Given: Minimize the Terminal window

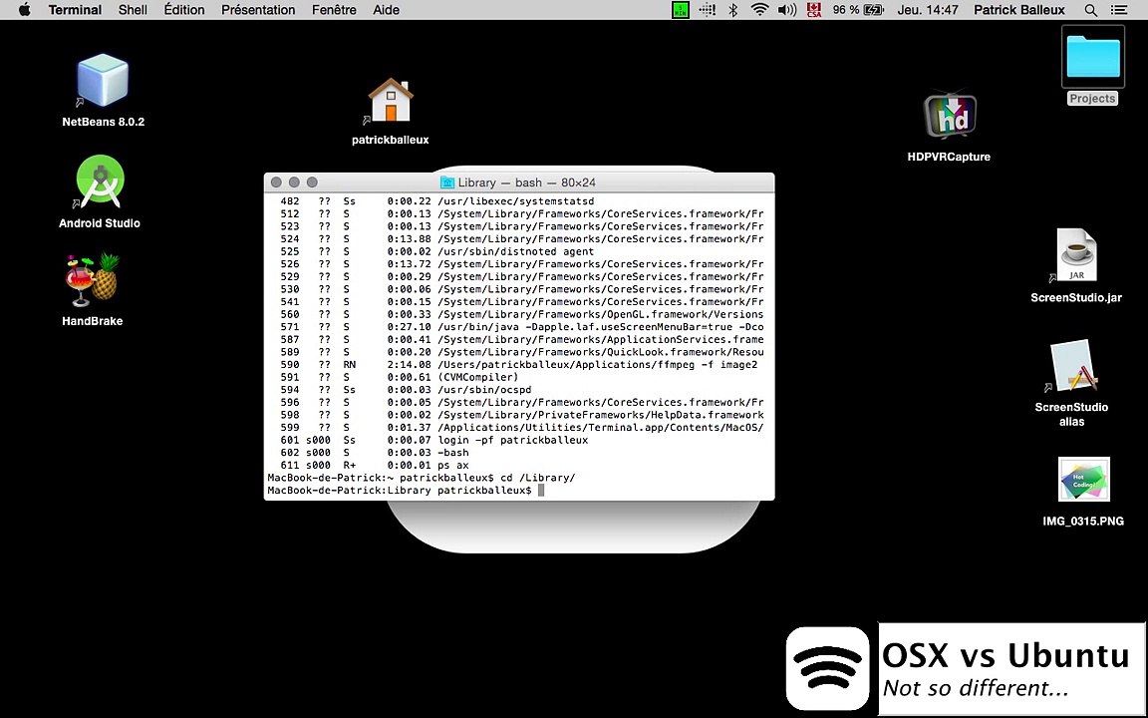Looking at the screenshot, I should [x=294, y=182].
